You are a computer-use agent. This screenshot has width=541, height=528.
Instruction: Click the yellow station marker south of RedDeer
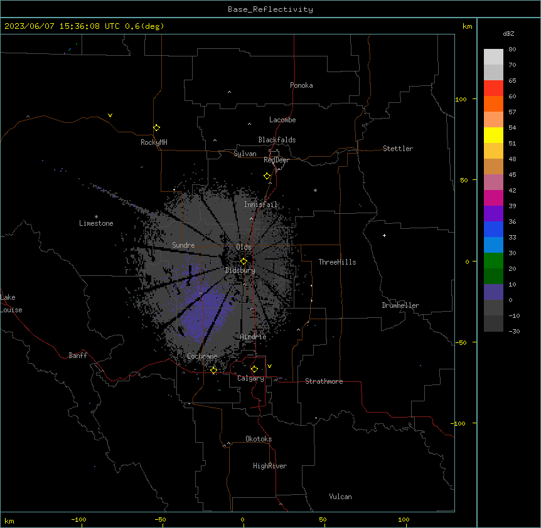point(267,176)
